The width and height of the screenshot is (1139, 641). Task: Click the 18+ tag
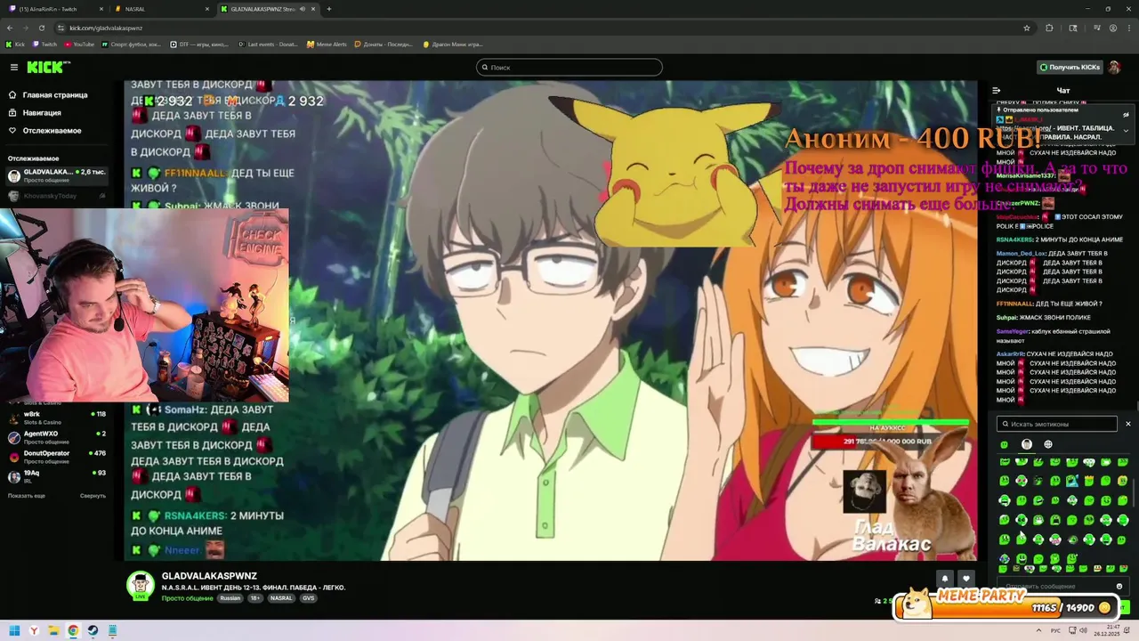pyautogui.click(x=255, y=598)
